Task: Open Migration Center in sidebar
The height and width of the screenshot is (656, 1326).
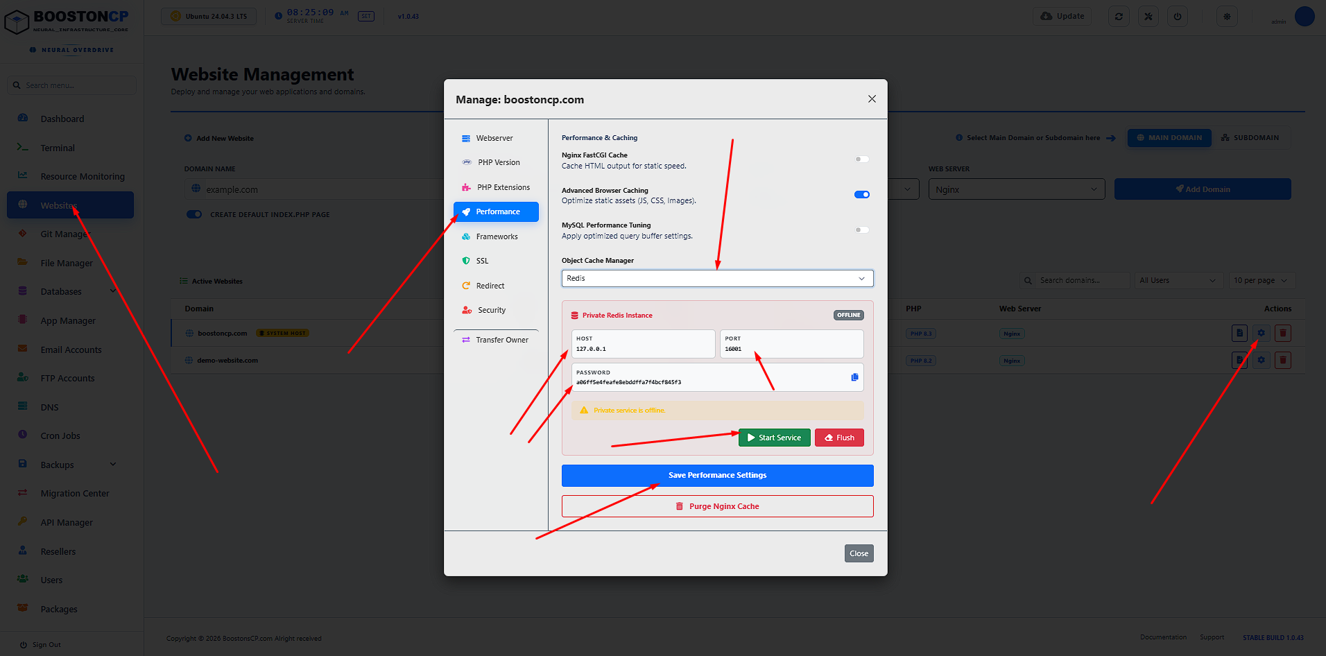Action: pyautogui.click(x=70, y=493)
